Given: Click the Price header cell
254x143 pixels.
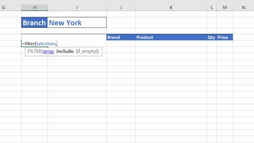Looking at the screenshot, I should 225,37.
